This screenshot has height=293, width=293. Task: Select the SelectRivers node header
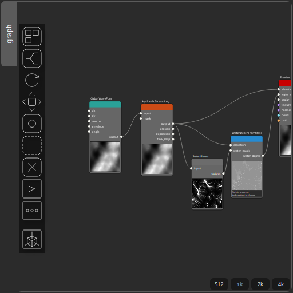pos(207,162)
